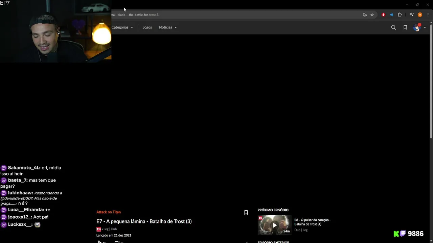Click the Luckszx__ username in chat
Image resolution: width=433 pixels, height=243 pixels.
[x=20, y=224]
